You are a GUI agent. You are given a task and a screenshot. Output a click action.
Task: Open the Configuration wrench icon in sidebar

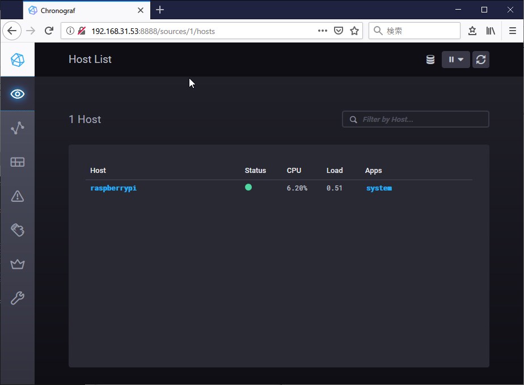point(18,298)
